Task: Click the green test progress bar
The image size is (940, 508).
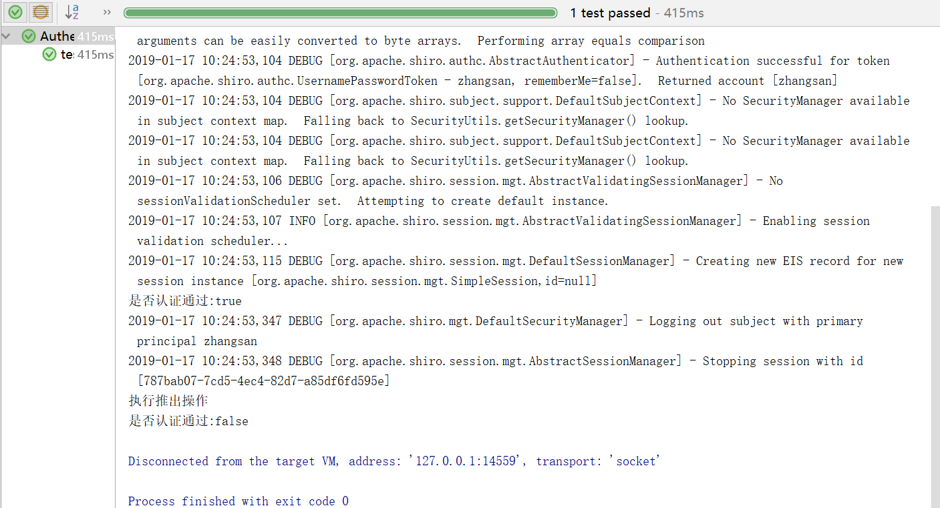Action: (x=341, y=12)
